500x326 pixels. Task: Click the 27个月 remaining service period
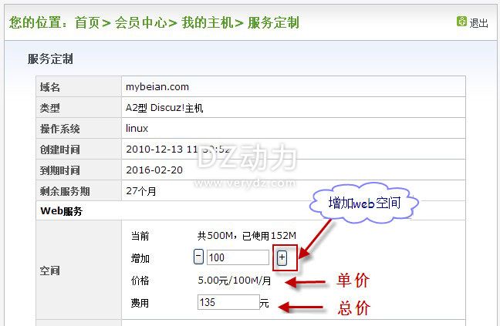coord(142,190)
